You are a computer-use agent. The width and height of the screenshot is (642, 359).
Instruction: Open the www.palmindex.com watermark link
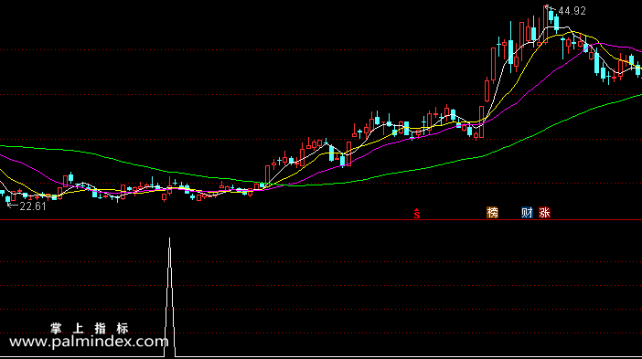tap(89, 342)
